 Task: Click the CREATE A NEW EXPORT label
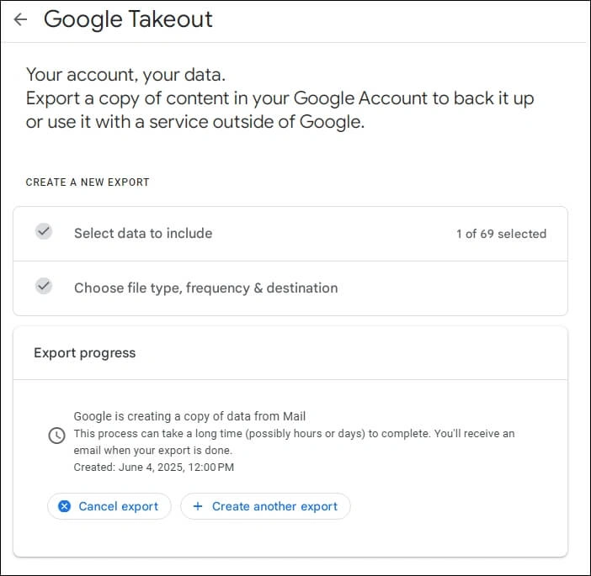(88, 182)
